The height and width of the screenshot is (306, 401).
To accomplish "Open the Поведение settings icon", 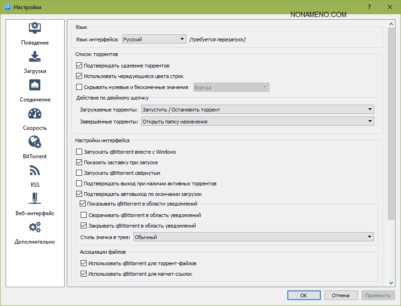I will (x=35, y=28).
